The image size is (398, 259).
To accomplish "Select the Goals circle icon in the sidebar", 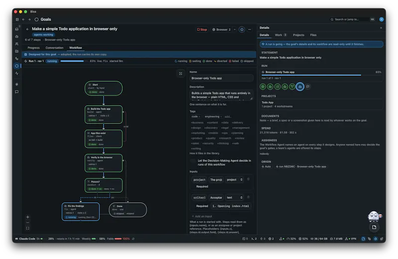I will pyautogui.click(x=17, y=66).
